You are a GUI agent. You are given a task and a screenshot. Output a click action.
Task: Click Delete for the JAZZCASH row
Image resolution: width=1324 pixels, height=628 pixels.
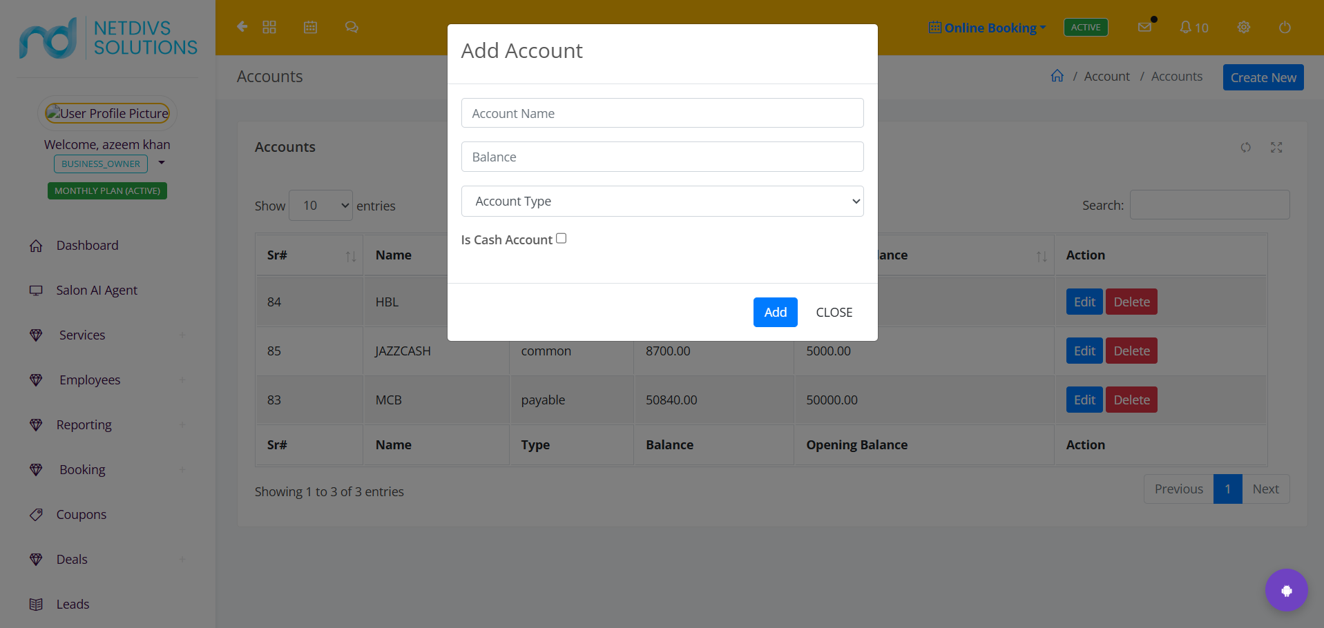(x=1131, y=351)
